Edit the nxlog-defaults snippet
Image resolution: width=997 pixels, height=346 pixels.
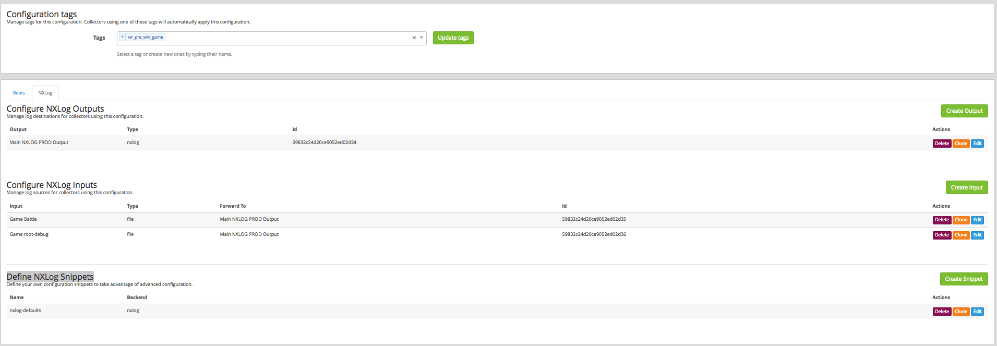tap(977, 312)
